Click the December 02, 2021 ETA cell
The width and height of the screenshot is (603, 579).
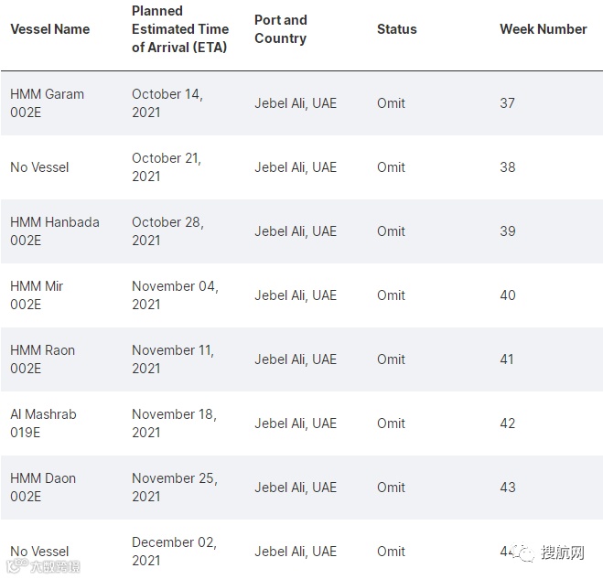174,552
